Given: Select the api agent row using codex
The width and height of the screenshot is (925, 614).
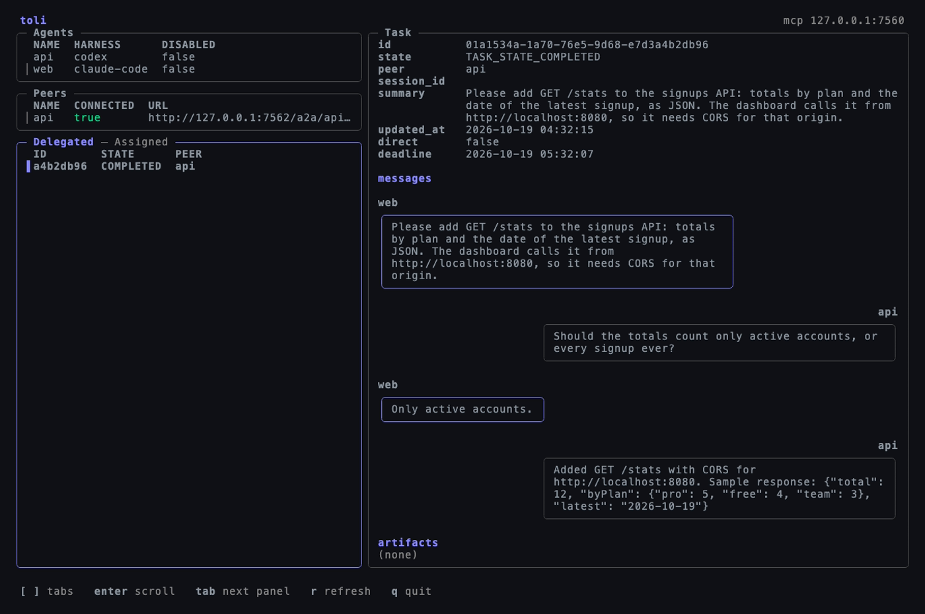Looking at the screenshot, I should (x=189, y=57).
